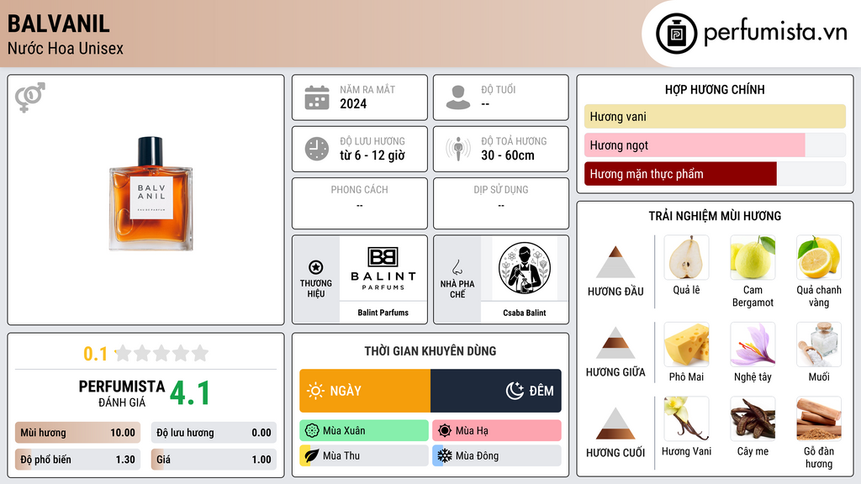Click the unisex gender symbol icon
861x484 pixels.
pos(30,97)
